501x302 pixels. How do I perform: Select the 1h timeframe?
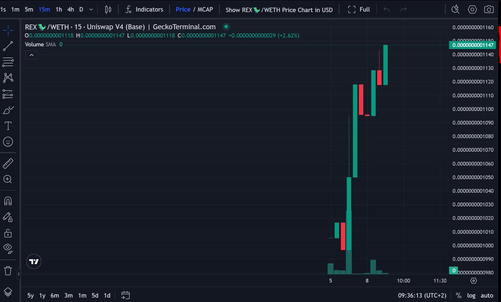point(59,9)
